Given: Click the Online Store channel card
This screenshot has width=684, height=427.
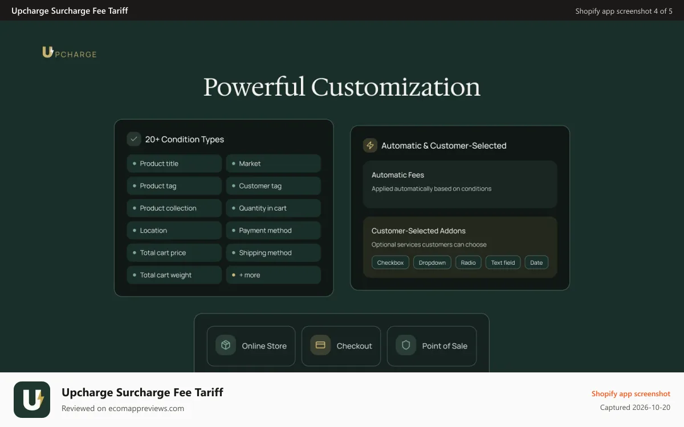Looking at the screenshot, I should (x=251, y=346).
